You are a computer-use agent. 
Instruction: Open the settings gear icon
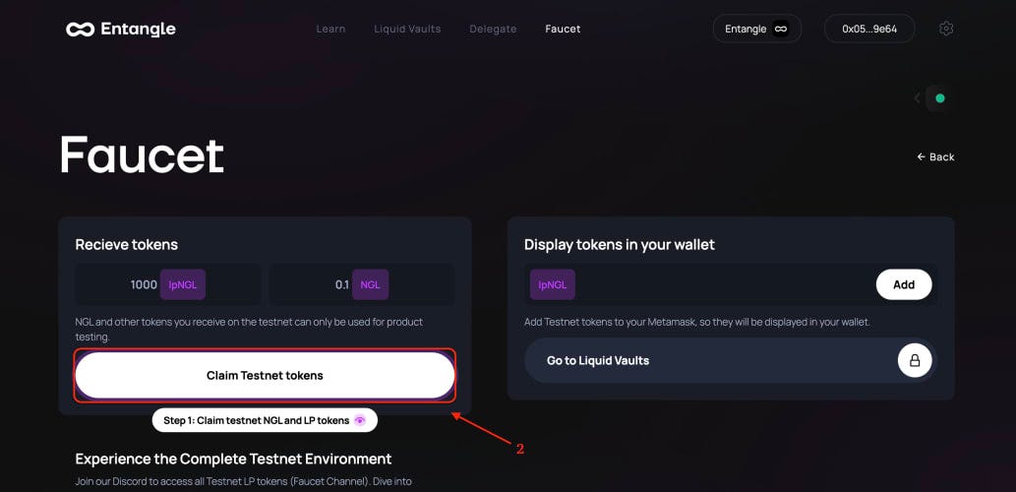(946, 29)
